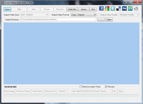Check the Remove Audio Track option
The image size is (143, 104).
(81, 87)
